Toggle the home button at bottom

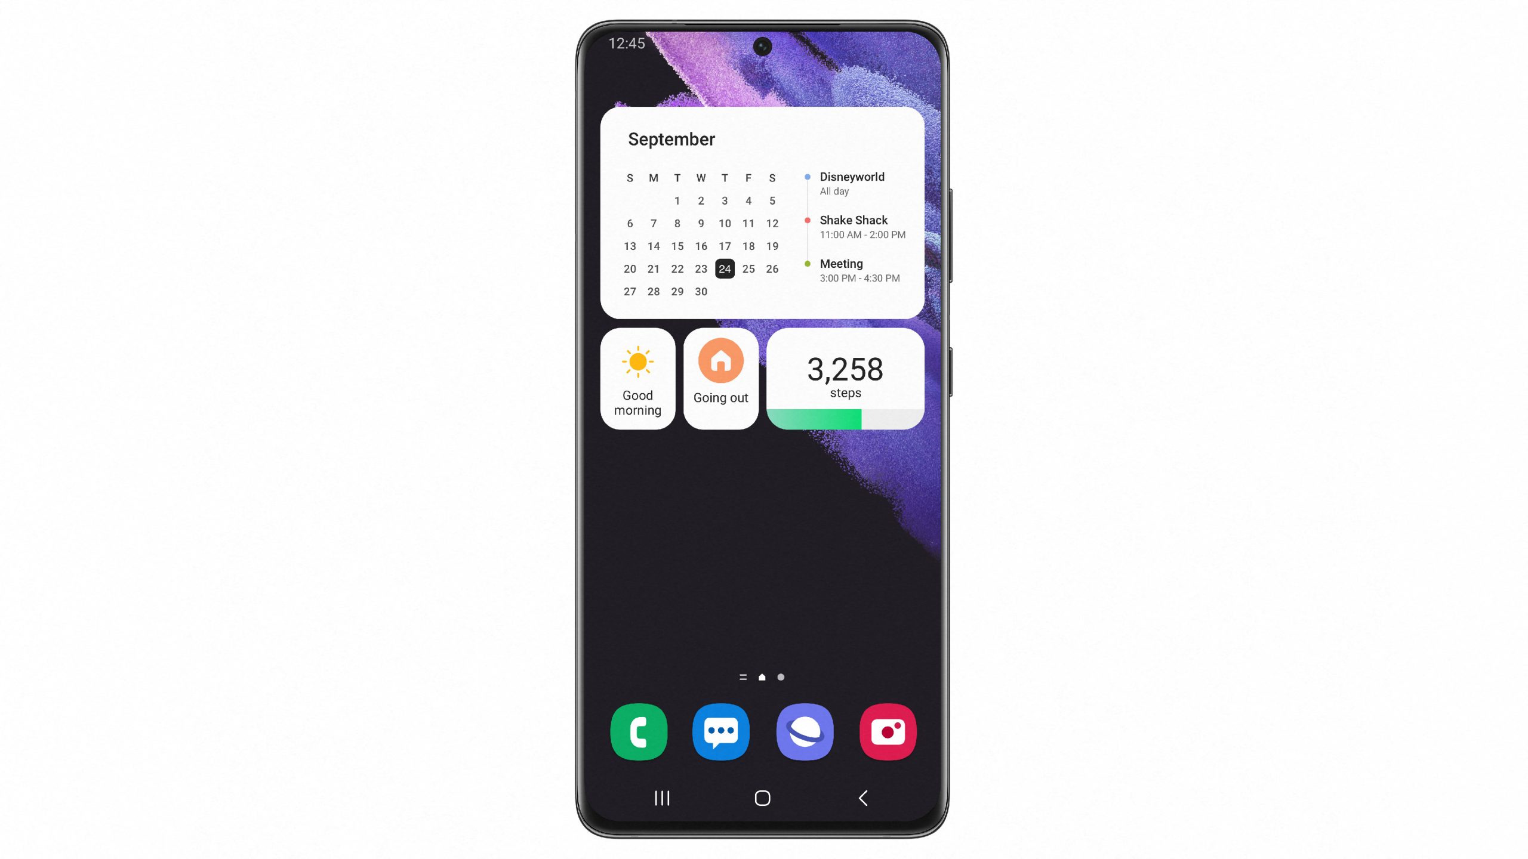tap(763, 798)
